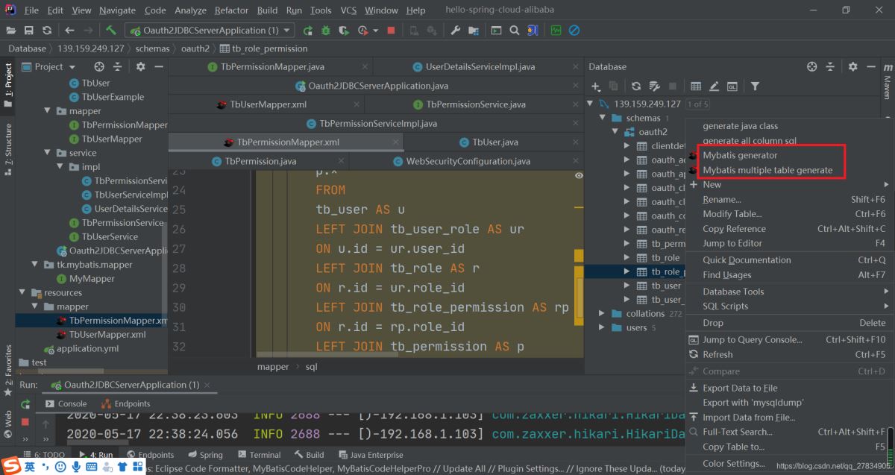Viewport: 895px width, 475px height.
Task: Collapse the schemas node in Database tree
Action: tap(602, 118)
